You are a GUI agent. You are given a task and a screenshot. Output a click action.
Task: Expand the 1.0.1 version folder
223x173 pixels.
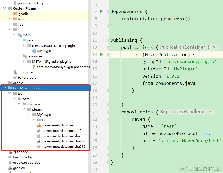(33, 120)
